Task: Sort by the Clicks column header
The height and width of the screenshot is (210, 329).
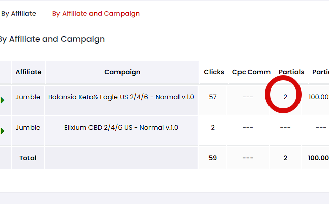Action: (214, 72)
